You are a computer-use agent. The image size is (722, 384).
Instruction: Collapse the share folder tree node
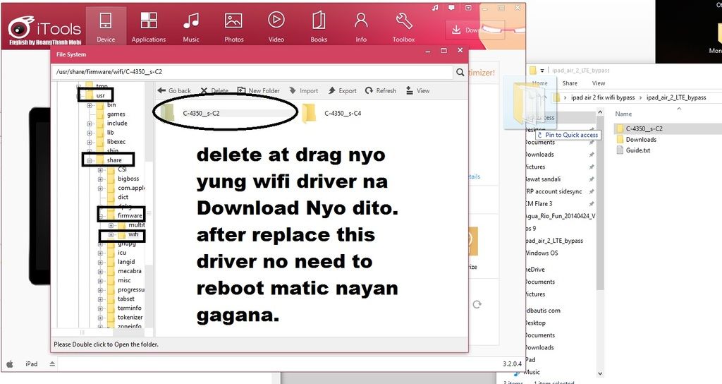(90, 160)
